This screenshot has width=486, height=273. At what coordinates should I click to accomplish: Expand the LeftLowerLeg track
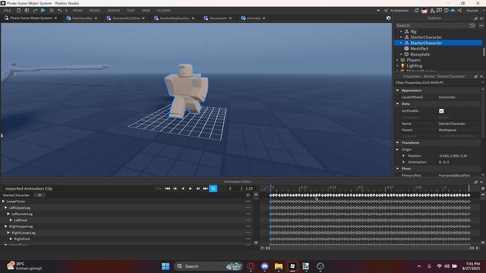click(9, 214)
